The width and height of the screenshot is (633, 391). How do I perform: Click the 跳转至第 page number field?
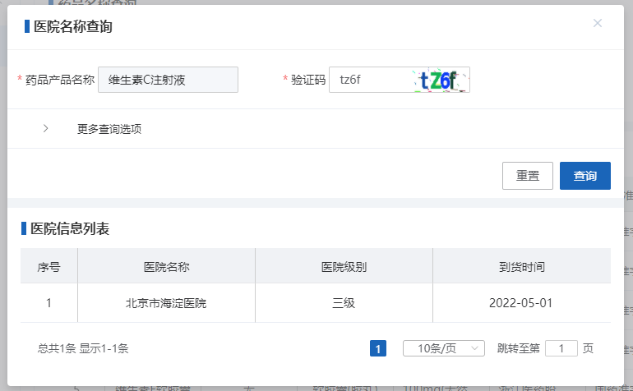tap(561, 348)
